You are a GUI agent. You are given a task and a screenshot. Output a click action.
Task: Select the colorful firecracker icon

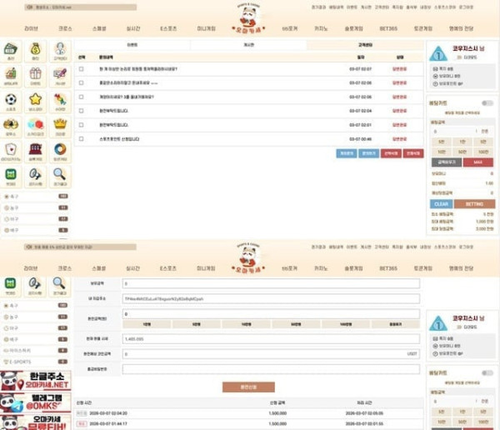60,102
